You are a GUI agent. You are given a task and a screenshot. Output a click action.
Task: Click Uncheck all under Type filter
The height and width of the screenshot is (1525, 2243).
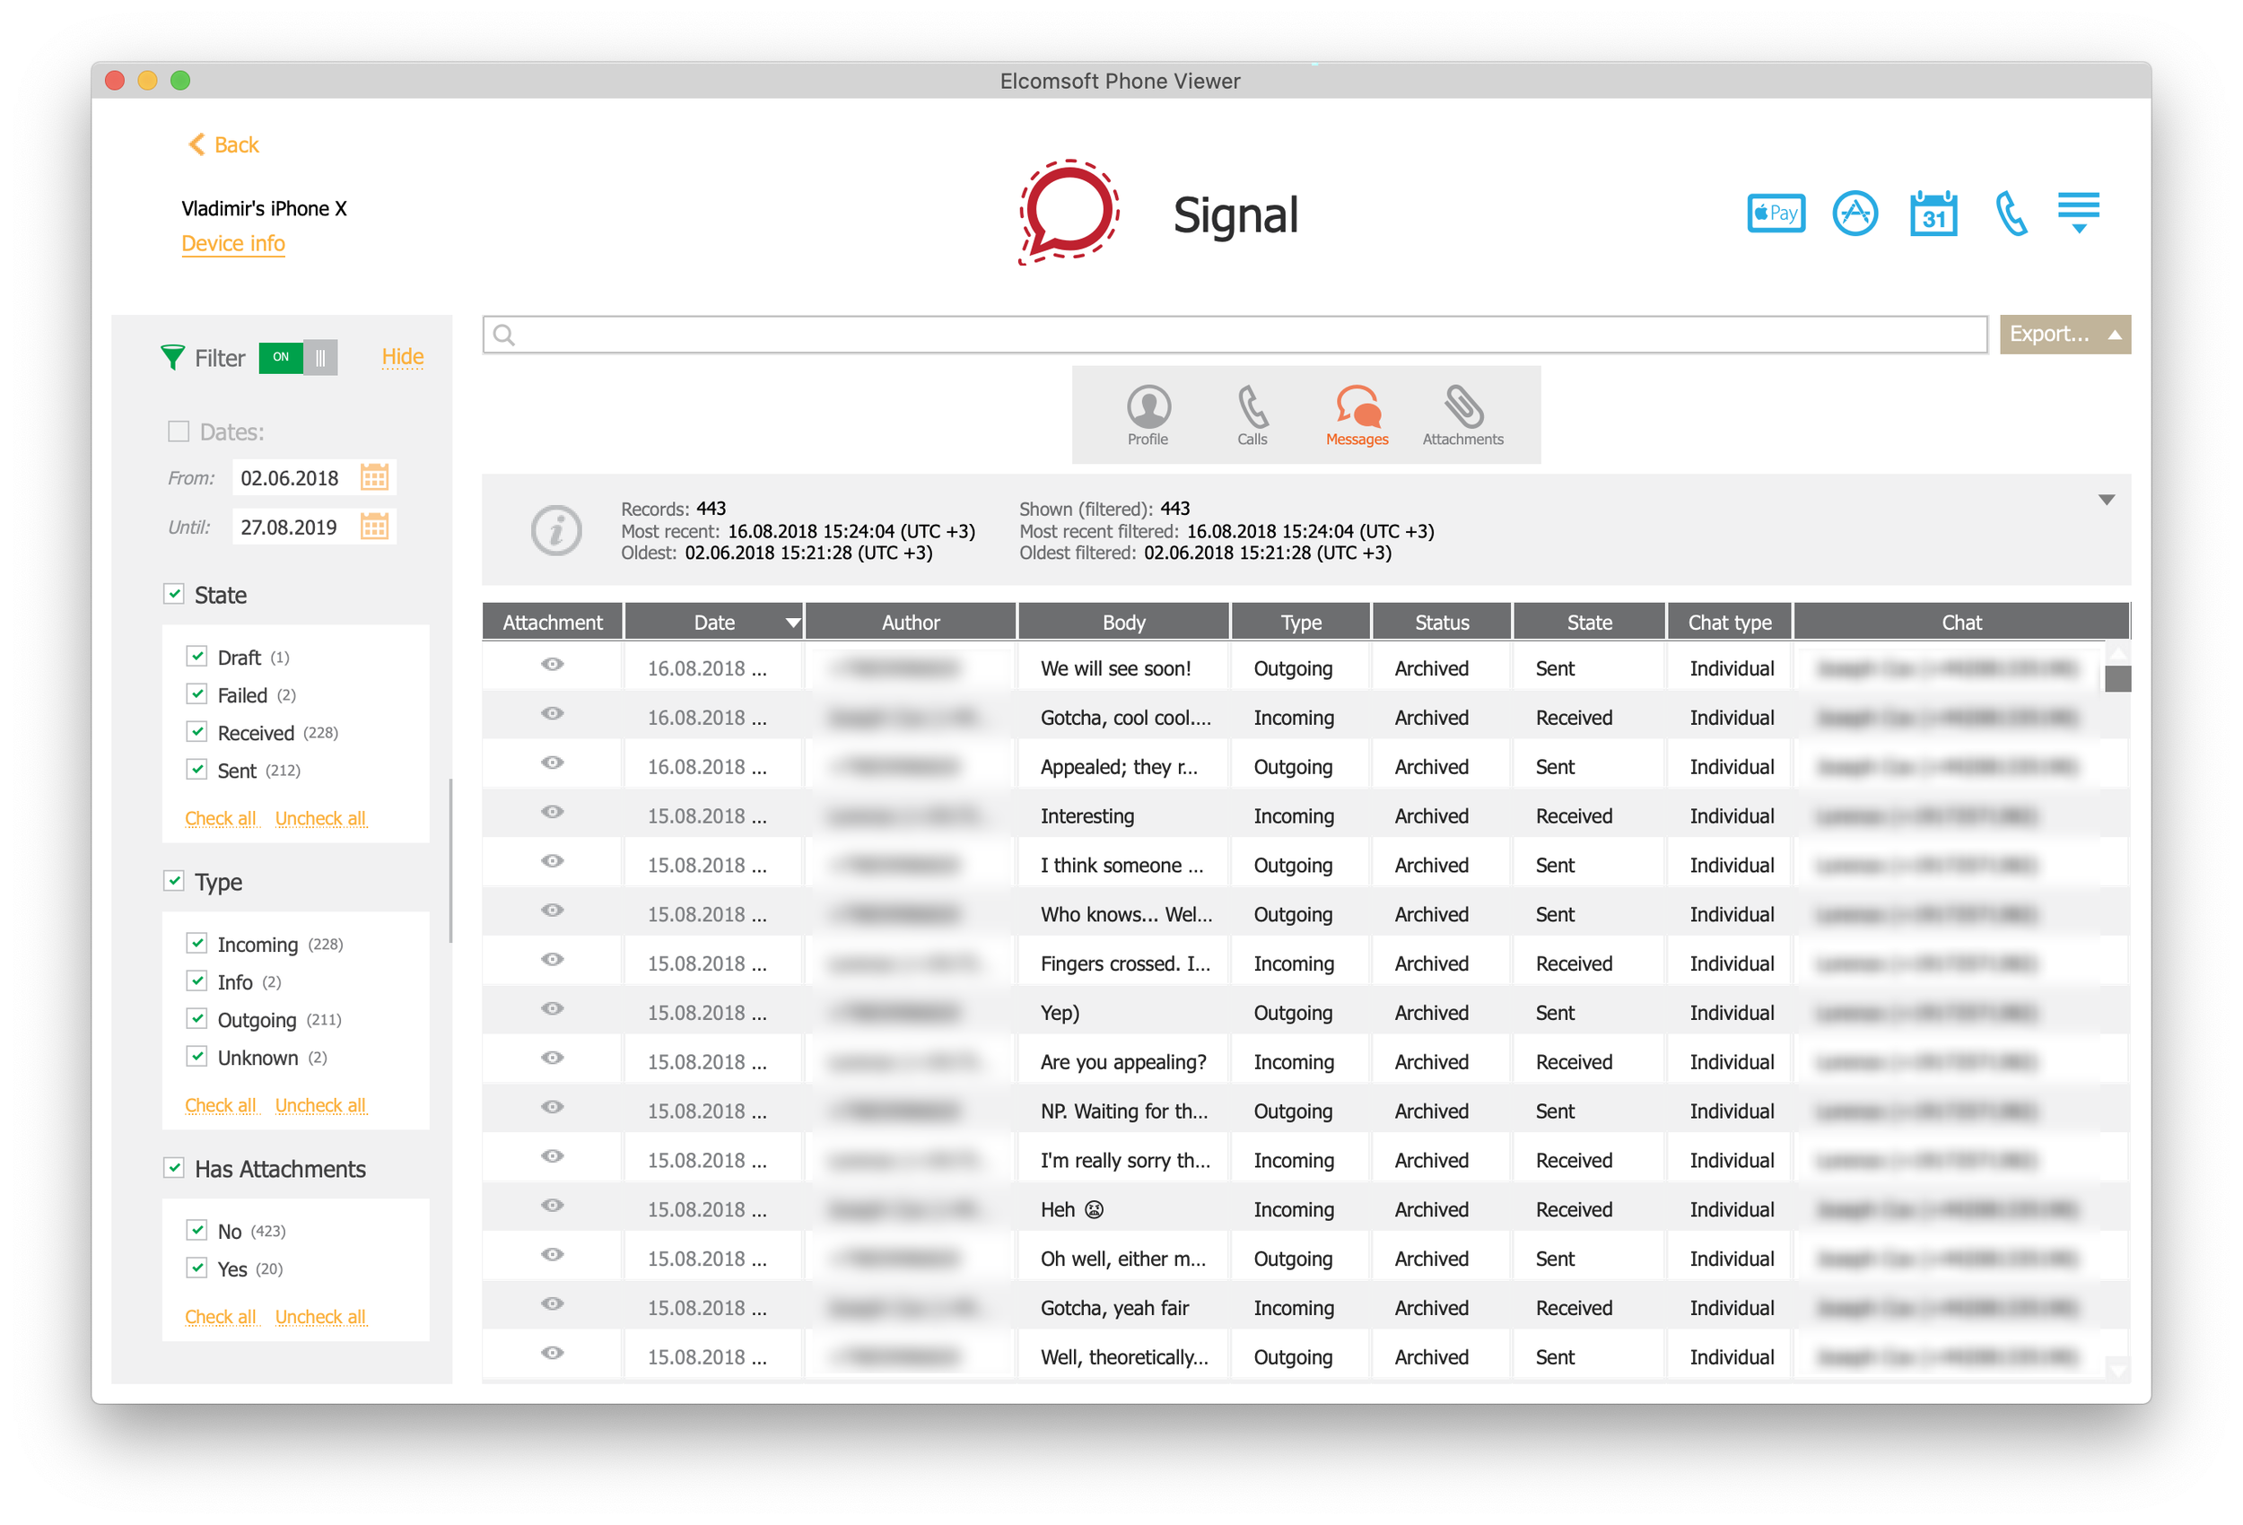(x=319, y=1105)
